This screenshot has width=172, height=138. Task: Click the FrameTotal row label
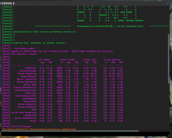(x=30, y=68)
